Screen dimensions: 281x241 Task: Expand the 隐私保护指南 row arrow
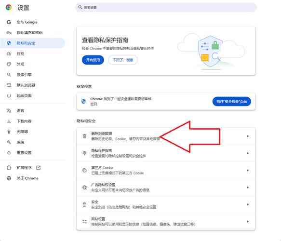pyautogui.click(x=248, y=153)
